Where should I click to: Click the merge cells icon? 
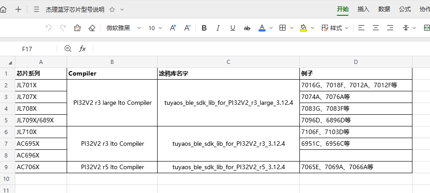(x=427, y=28)
